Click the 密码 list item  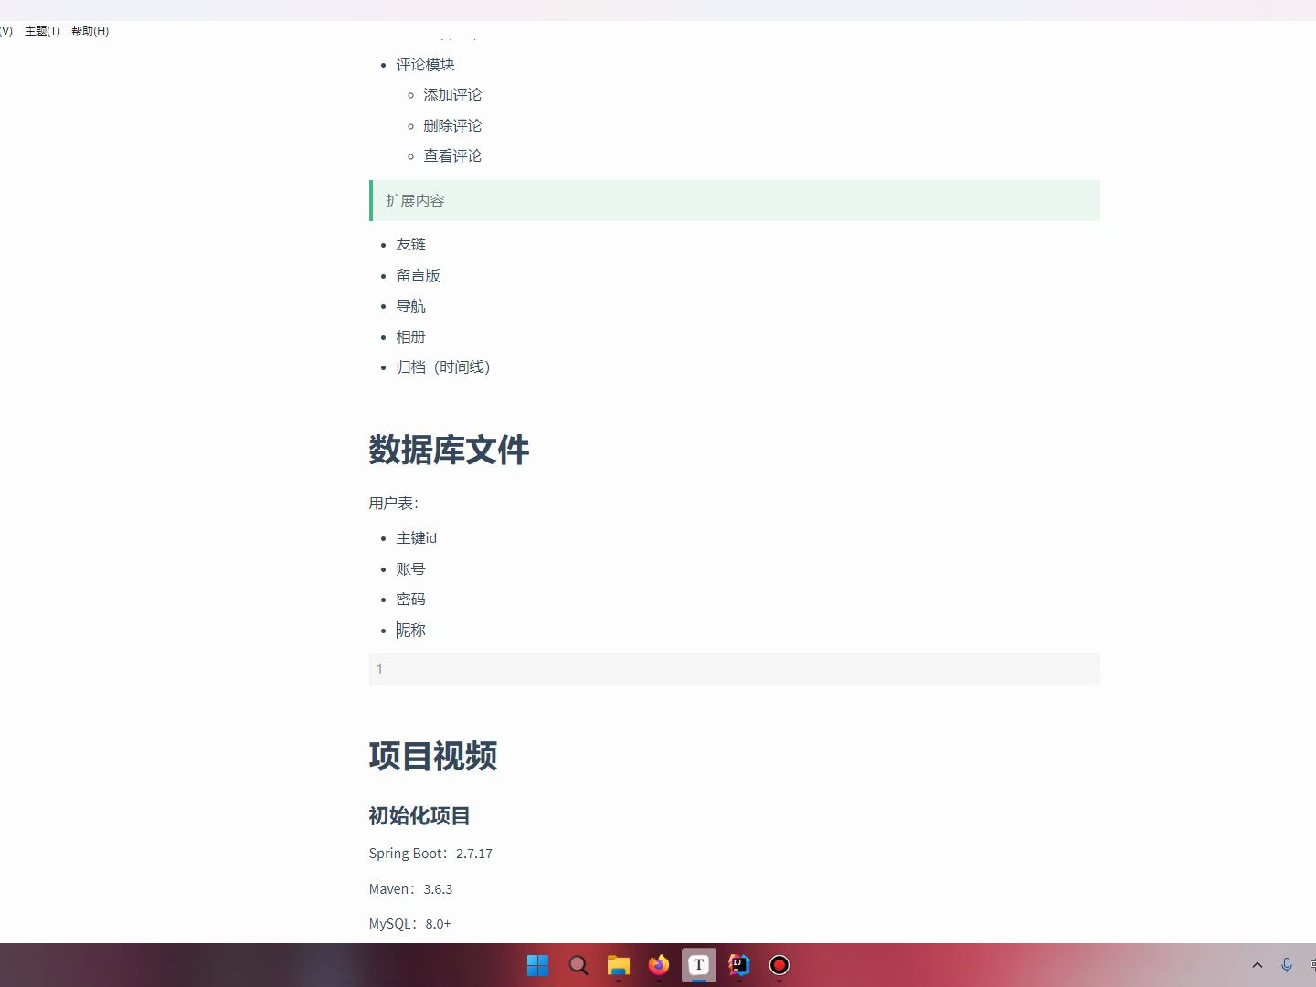click(411, 600)
